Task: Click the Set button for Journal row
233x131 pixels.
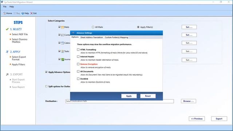Action: pos(189,60)
